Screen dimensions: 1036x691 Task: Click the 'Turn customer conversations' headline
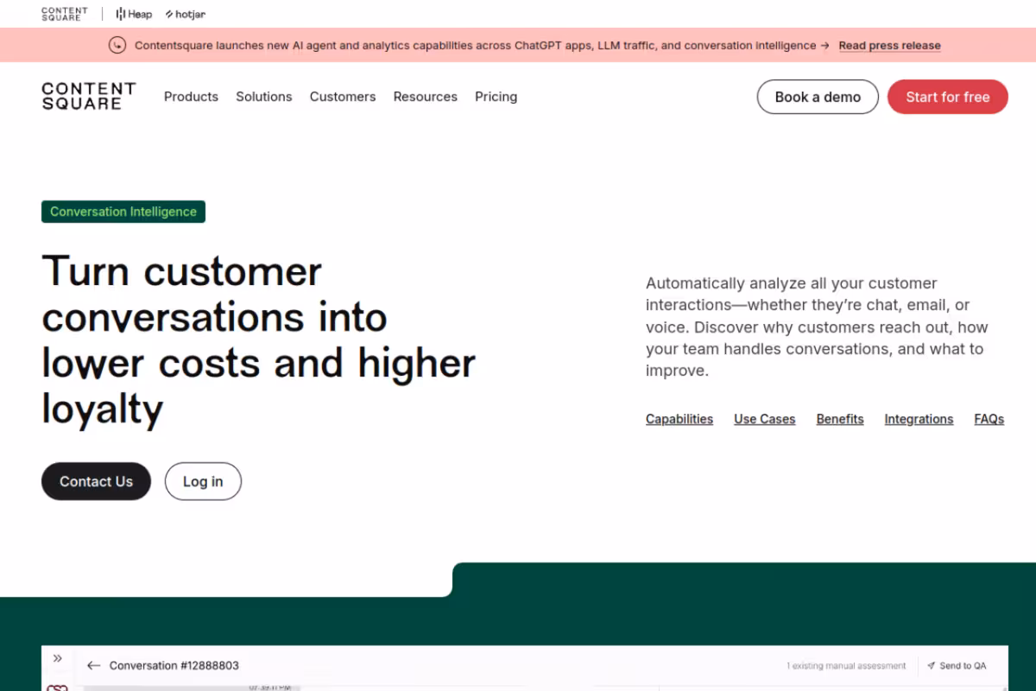[x=259, y=340]
